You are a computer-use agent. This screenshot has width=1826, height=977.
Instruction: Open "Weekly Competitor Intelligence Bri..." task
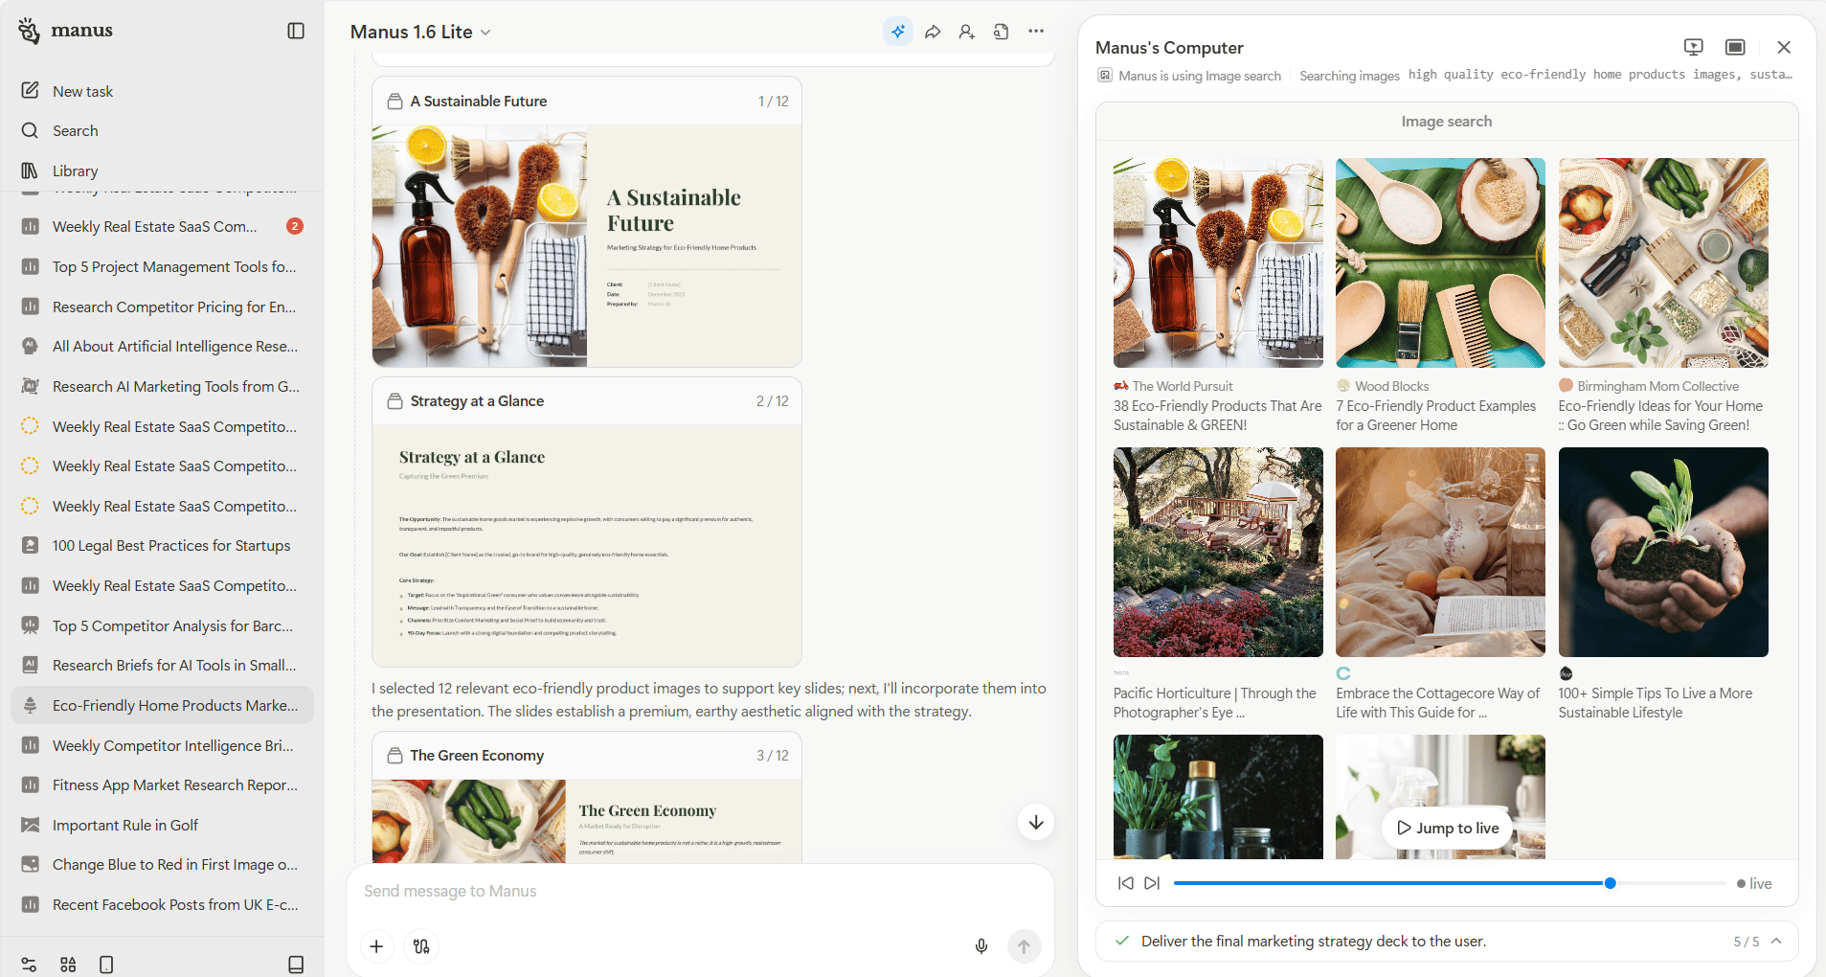tap(162, 745)
